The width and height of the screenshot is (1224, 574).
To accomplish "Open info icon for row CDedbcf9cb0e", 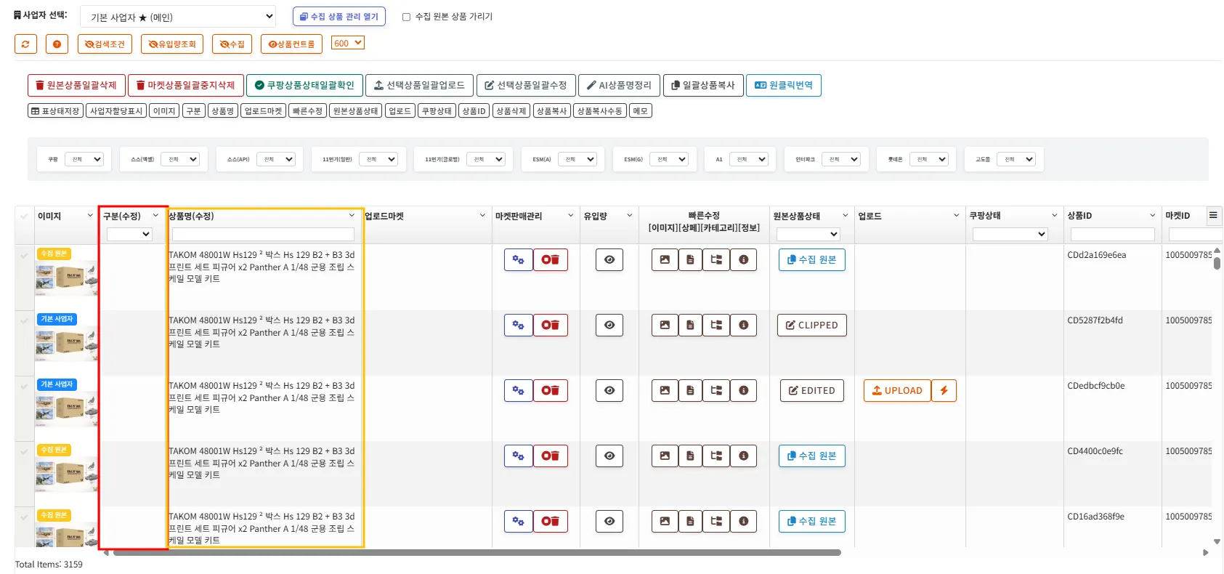I will click(x=743, y=390).
